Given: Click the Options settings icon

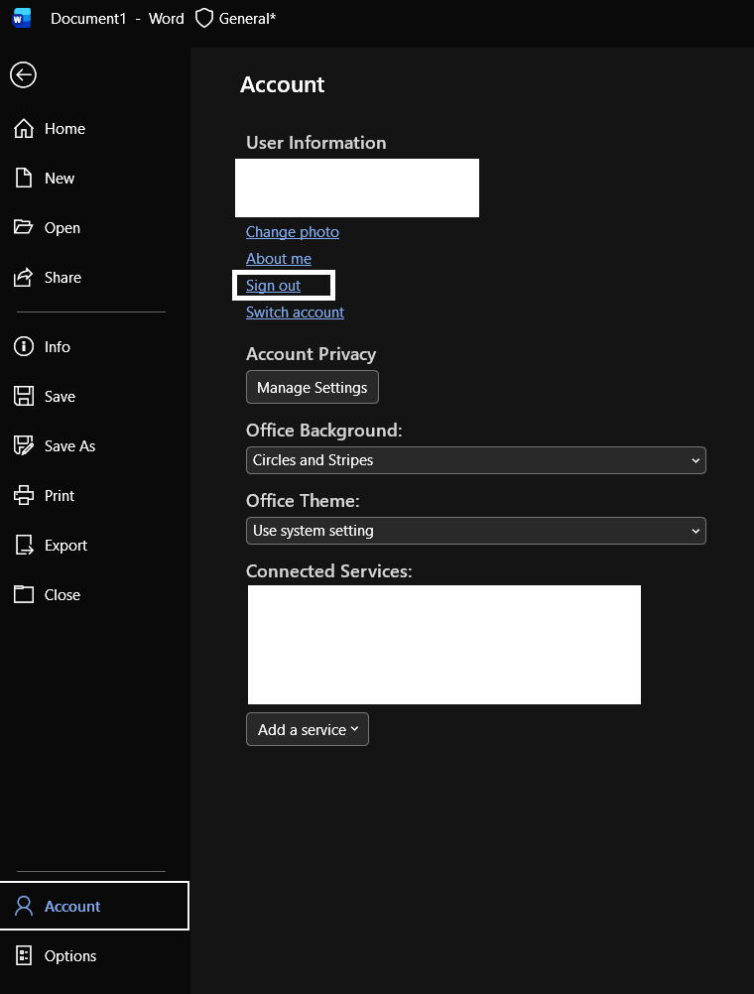Looking at the screenshot, I should tap(24, 955).
